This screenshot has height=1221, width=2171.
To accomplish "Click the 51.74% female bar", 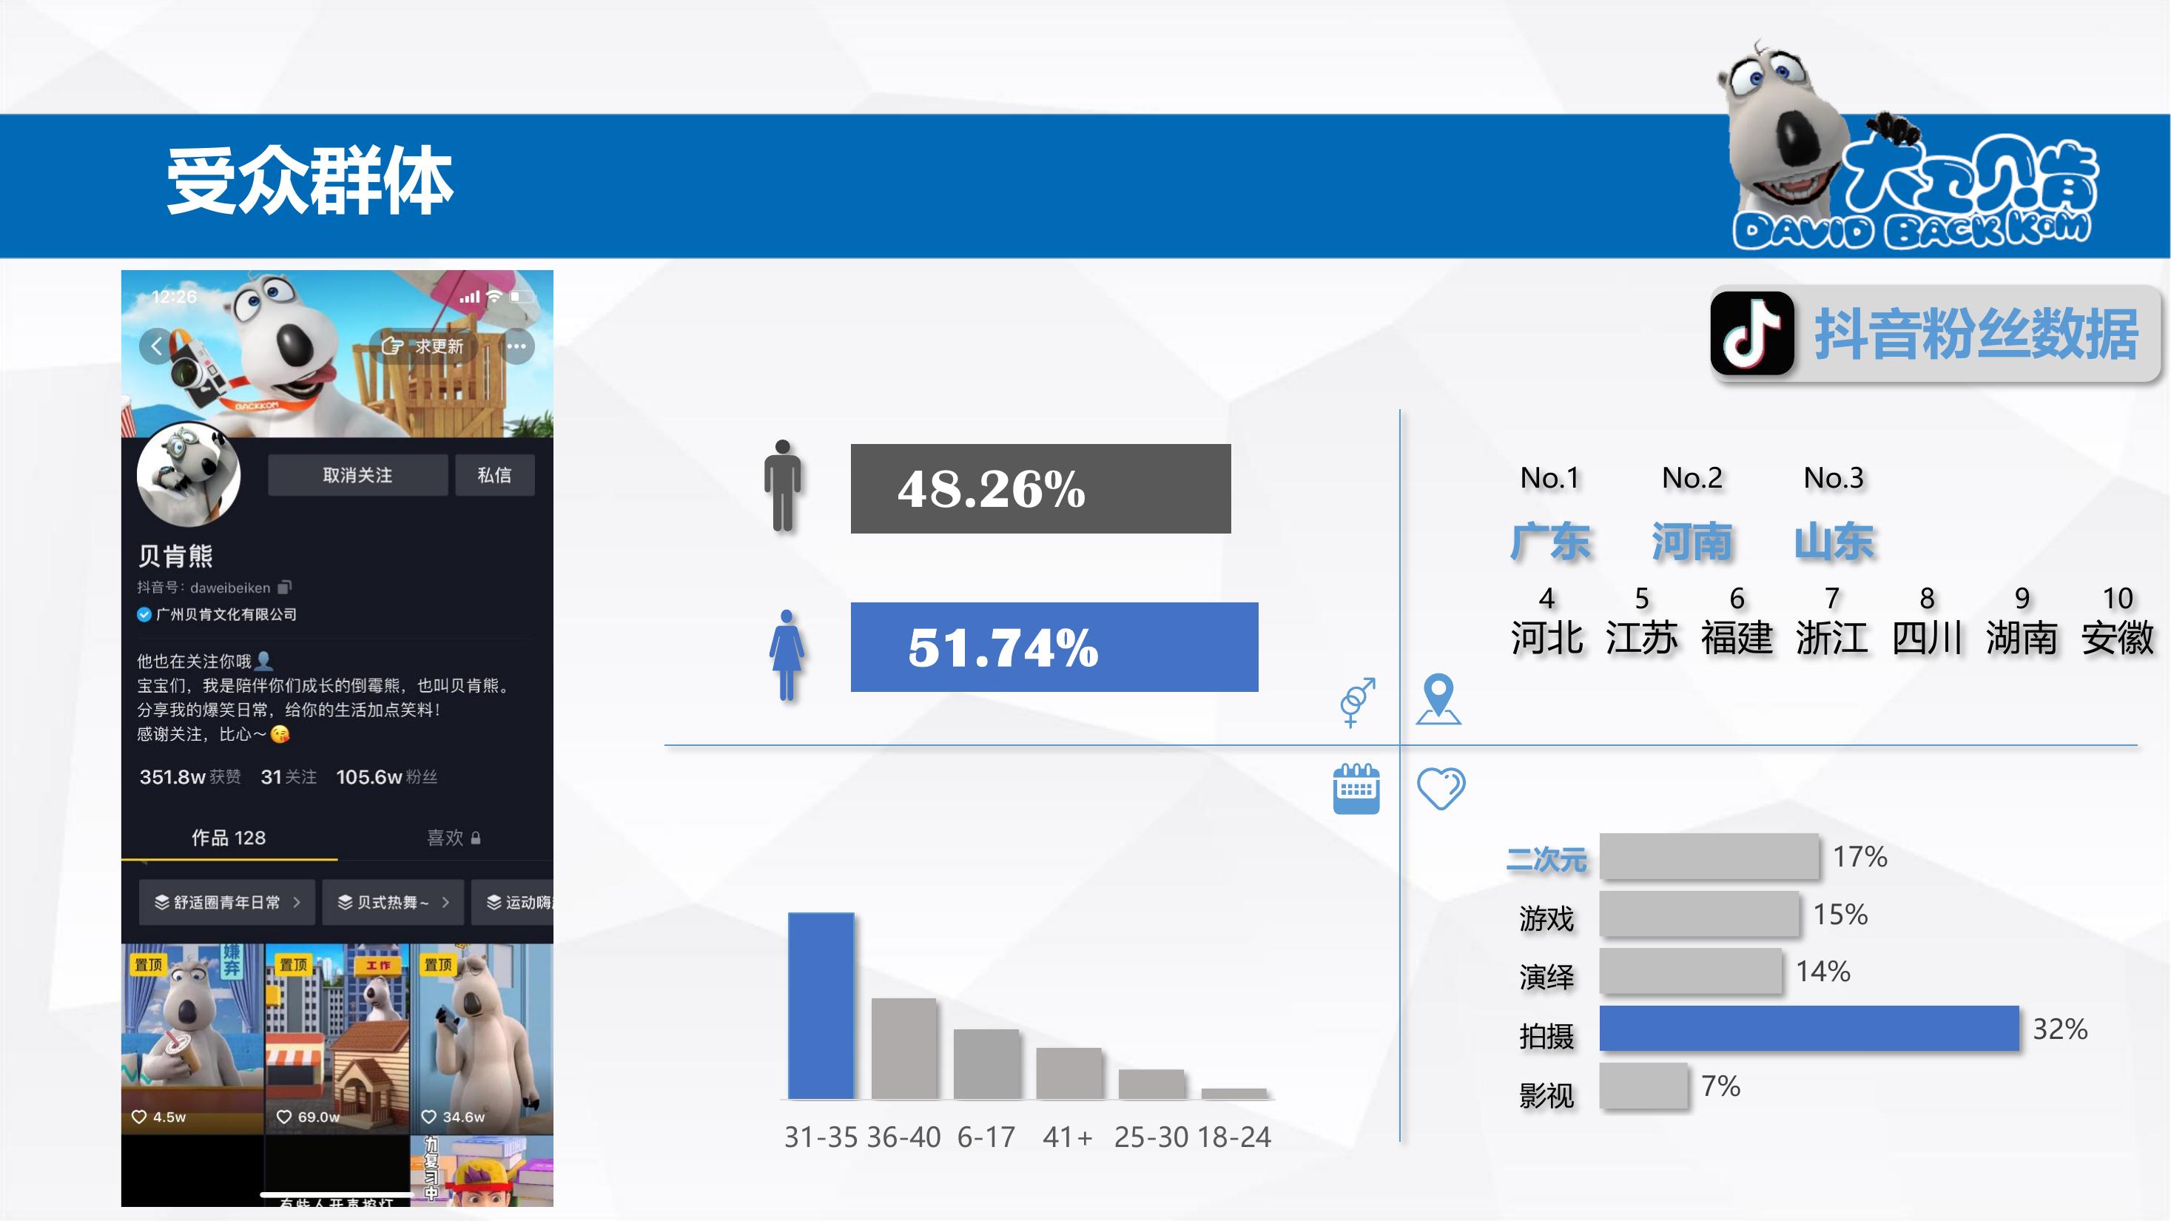I will click(1054, 647).
